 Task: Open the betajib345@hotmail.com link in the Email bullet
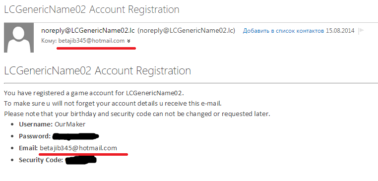pos(78,148)
